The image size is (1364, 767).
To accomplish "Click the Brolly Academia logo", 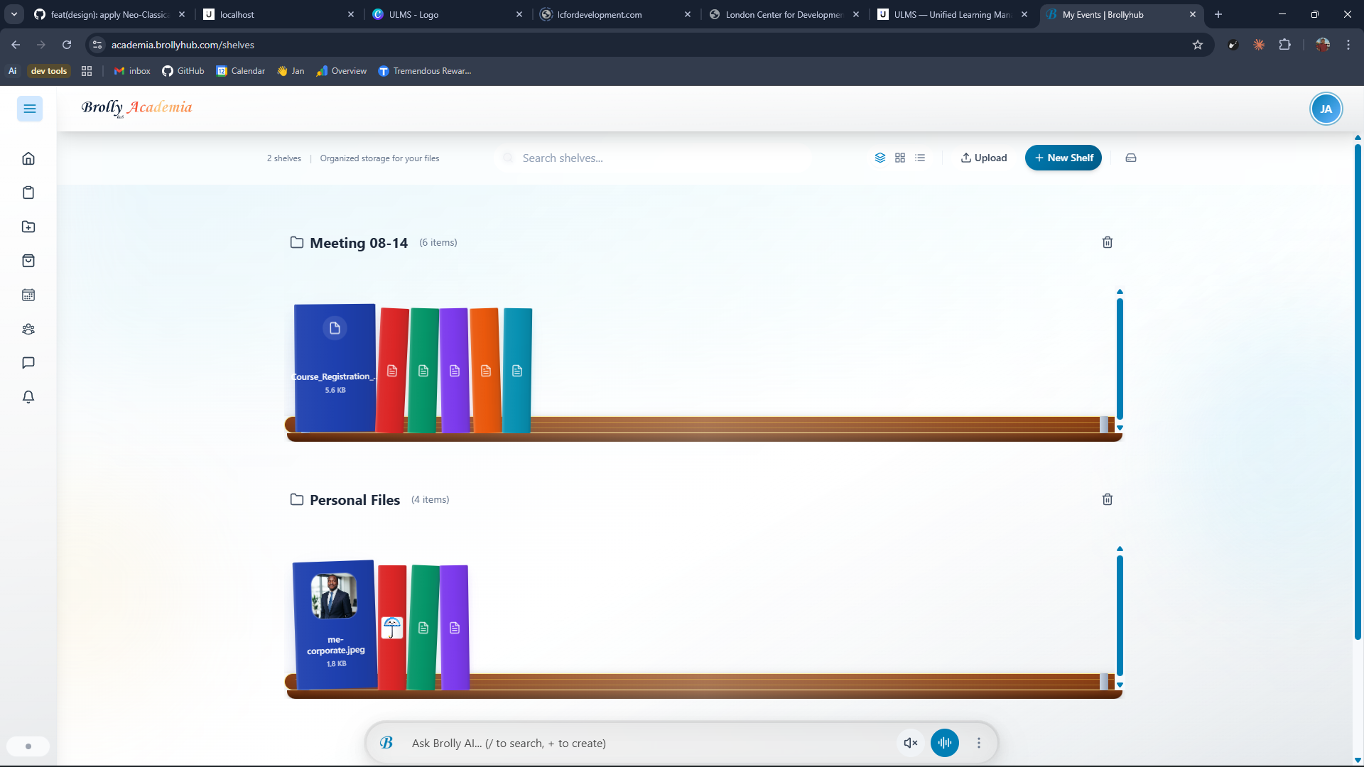I will point(136,108).
